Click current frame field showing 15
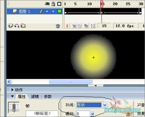 tap(104, 26)
